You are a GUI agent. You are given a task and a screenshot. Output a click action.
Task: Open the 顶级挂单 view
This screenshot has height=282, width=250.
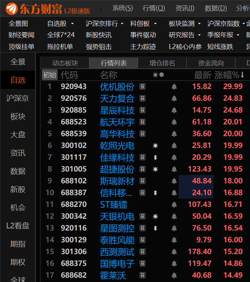coord(21,47)
